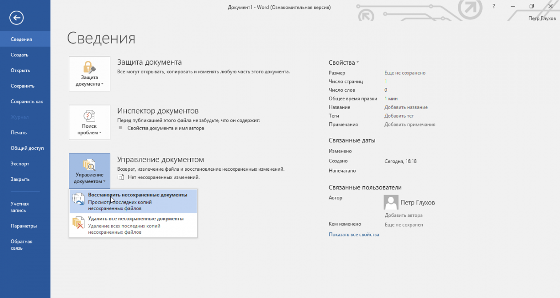This screenshot has width=560, height=298.
Task: Click the Добавить тег field
Action: [x=399, y=116]
